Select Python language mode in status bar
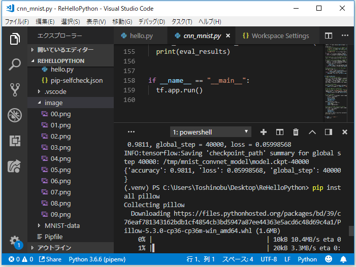The width and height of the screenshot is (356, 267). [307, 259]
